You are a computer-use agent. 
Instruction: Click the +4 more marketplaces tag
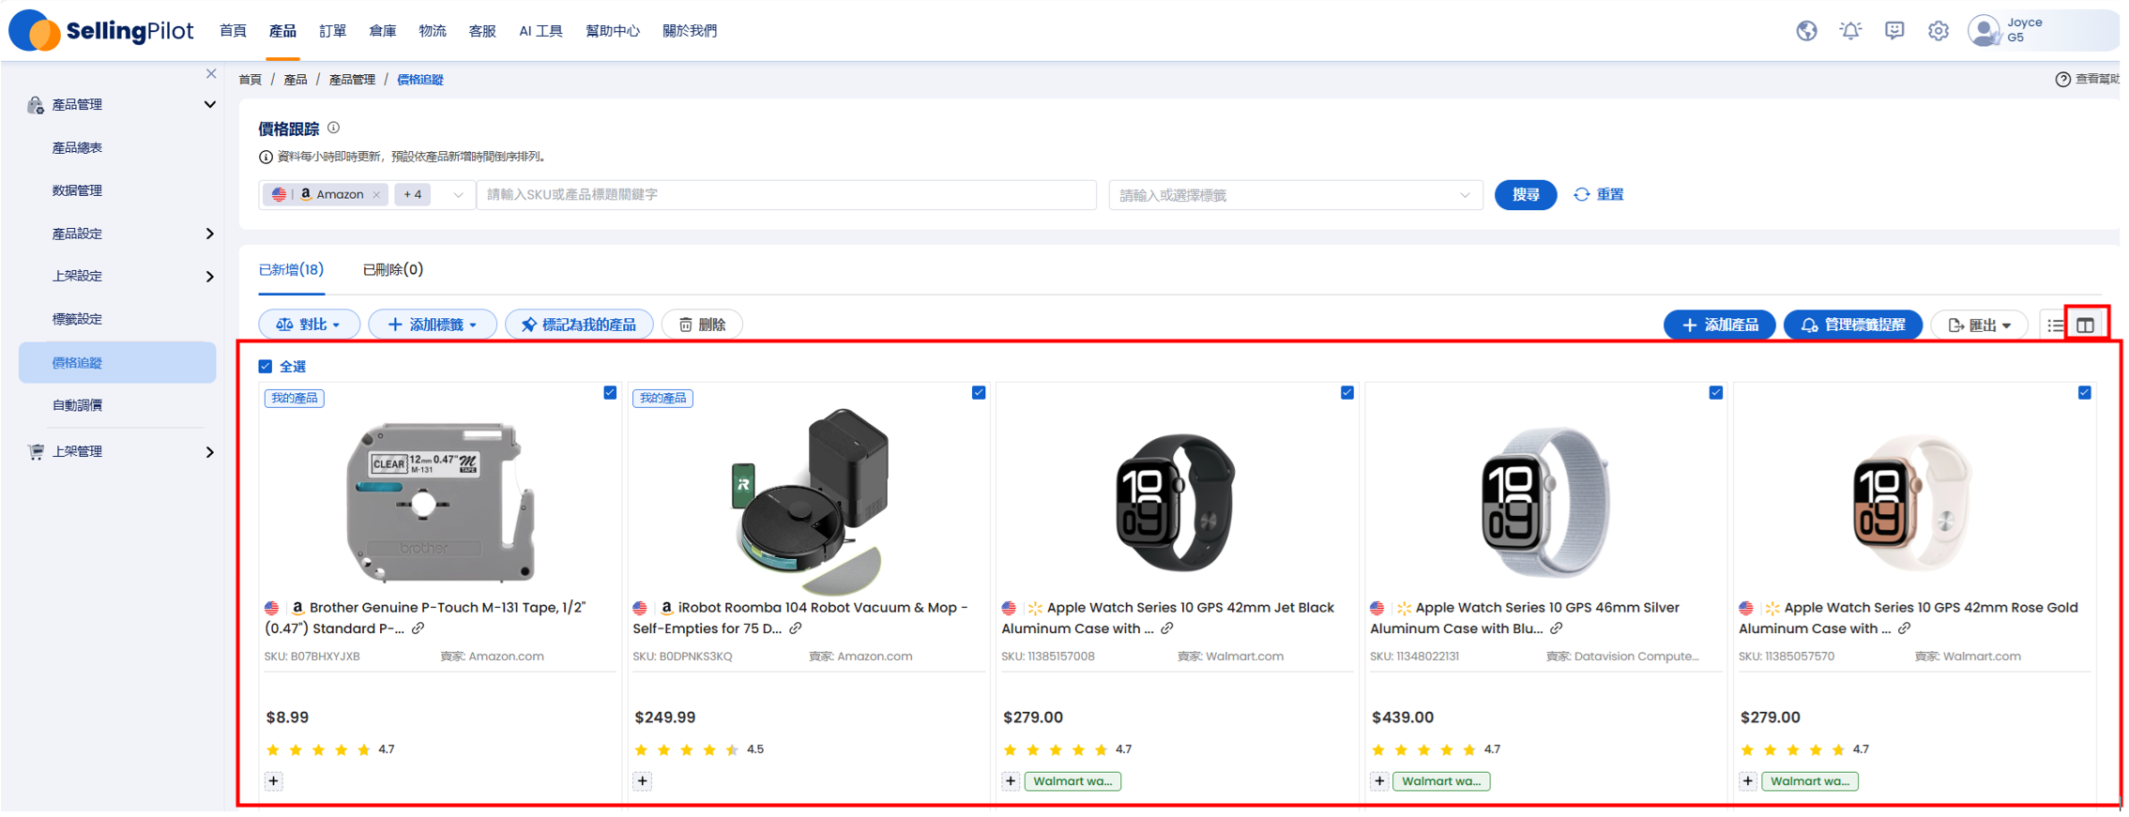(413, 194)
